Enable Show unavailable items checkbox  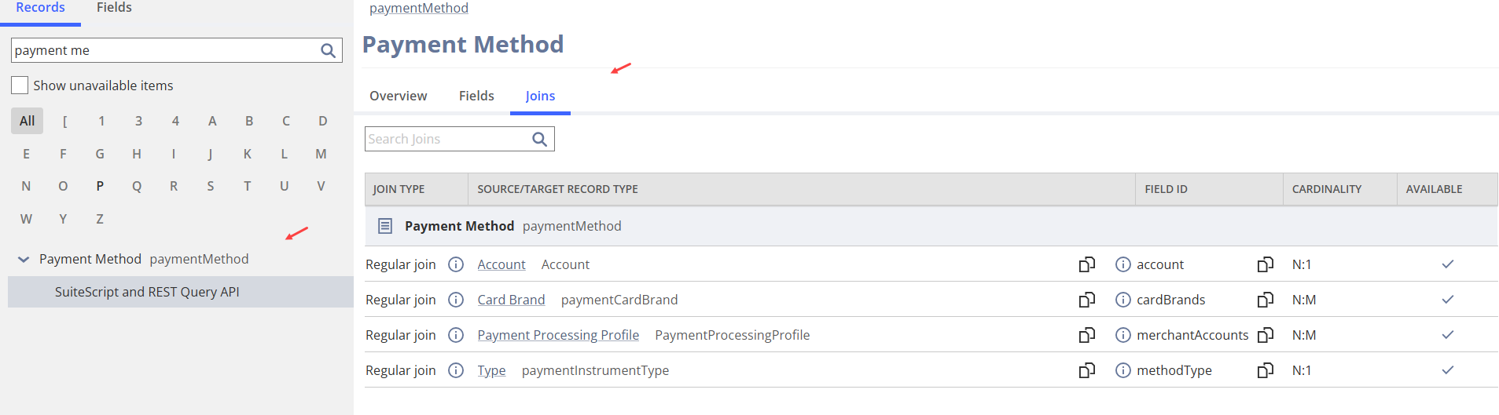[20, 86]
